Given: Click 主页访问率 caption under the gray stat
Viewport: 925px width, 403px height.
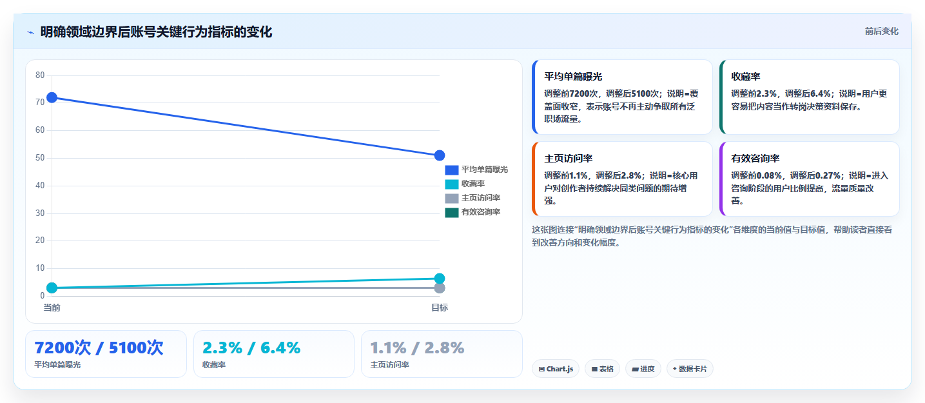Looking at the screenshot, I should (390, 365).
